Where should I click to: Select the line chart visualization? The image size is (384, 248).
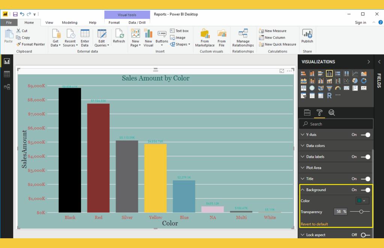click(x=355, y=73)
